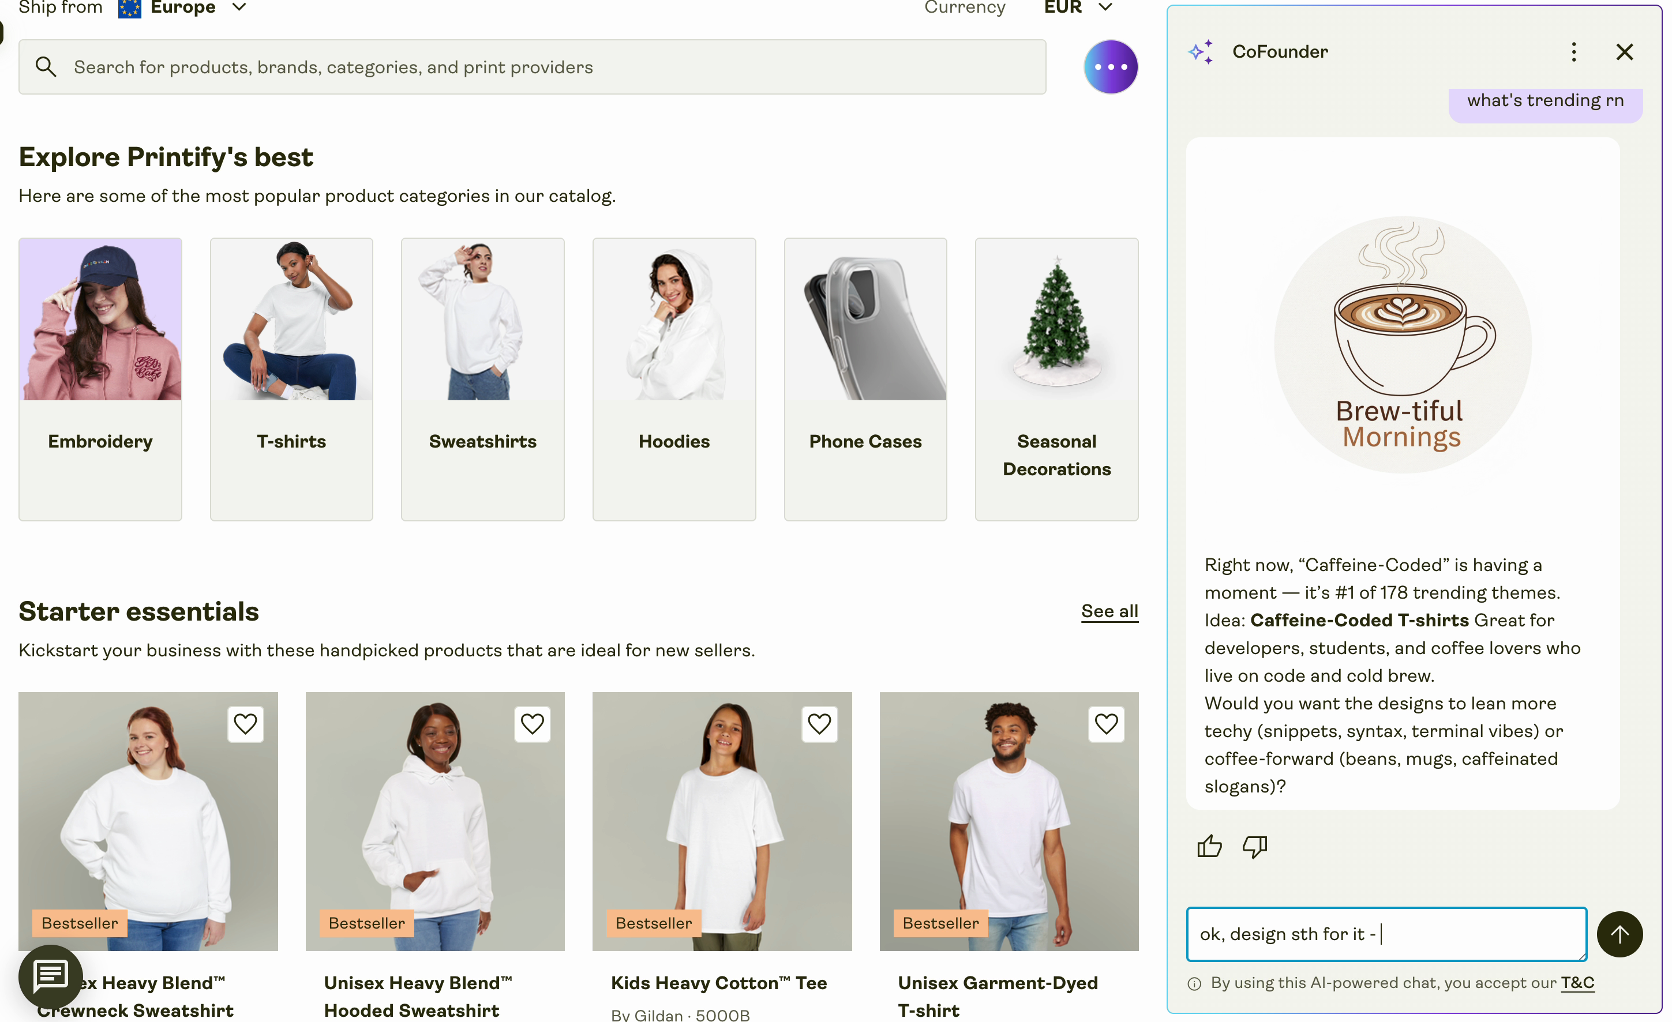Favorite the Crewneck Sweatshirt with heart

tap(245, 724)
